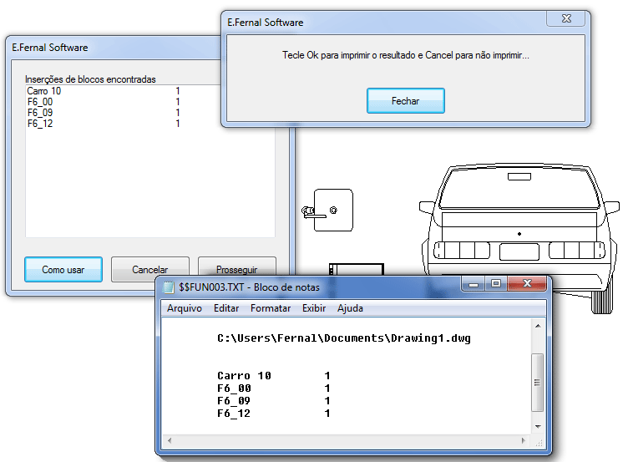
Task: Click the Carro 10 line in Notepad
Action: [274, 376]
